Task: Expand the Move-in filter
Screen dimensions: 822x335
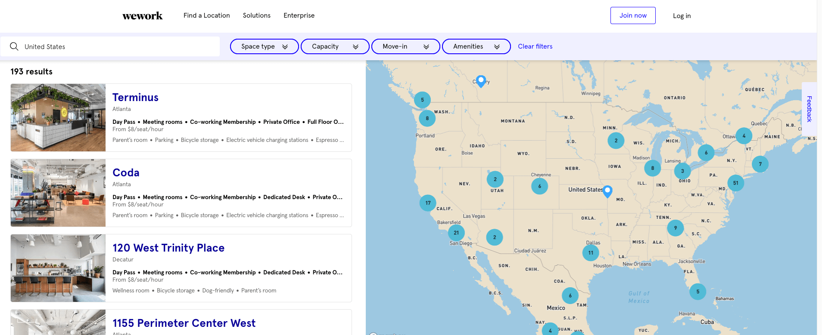Action: click(406, 46)
